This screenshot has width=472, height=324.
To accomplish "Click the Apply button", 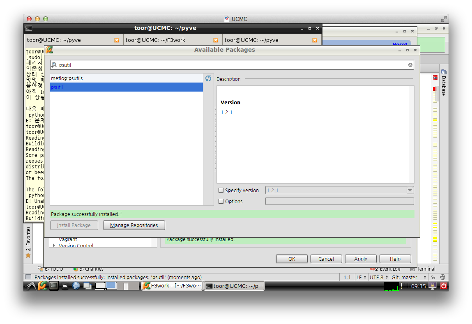I will click(360, 259).
